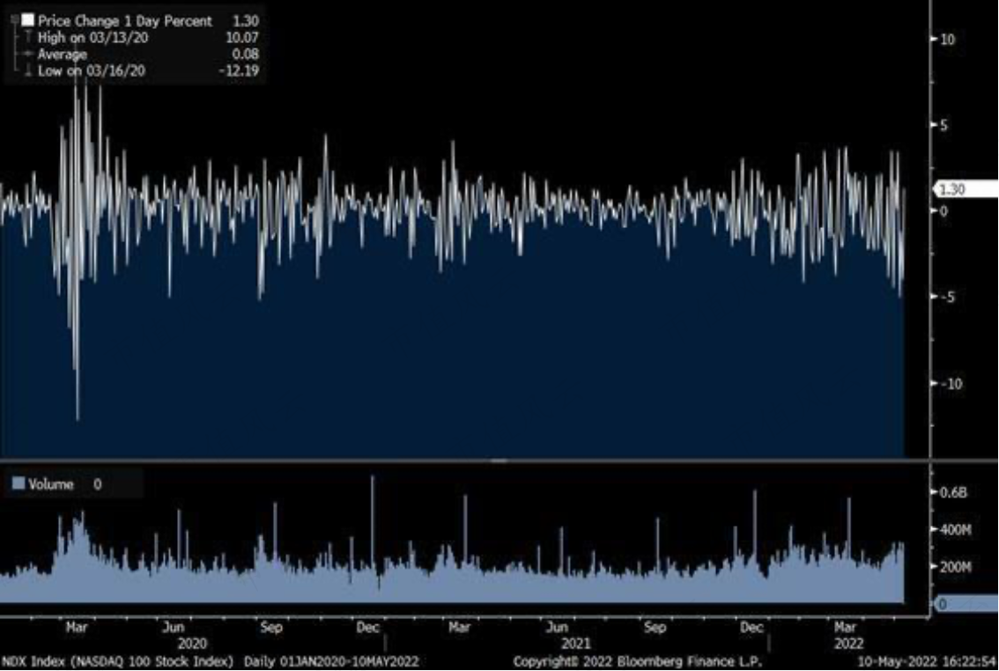Click the 1.30 last-value tag on right axis
The image size is (999, 671).
(966, 189)
